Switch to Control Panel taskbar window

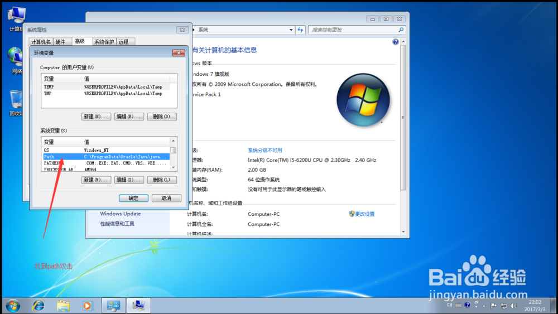113,306
